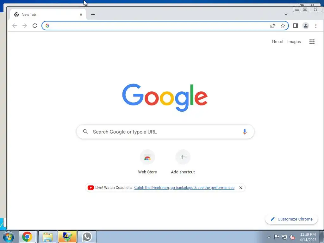Click the Web Store label text

coord(147,172)
